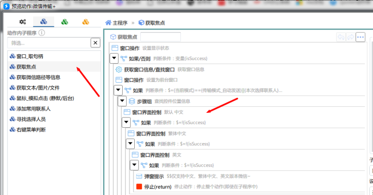Collapse the 如果/否则 isSuccess block
This screenshot has width=373, height=195.
point(114,58)
